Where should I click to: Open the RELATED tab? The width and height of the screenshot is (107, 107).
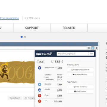tap(69, 28)
